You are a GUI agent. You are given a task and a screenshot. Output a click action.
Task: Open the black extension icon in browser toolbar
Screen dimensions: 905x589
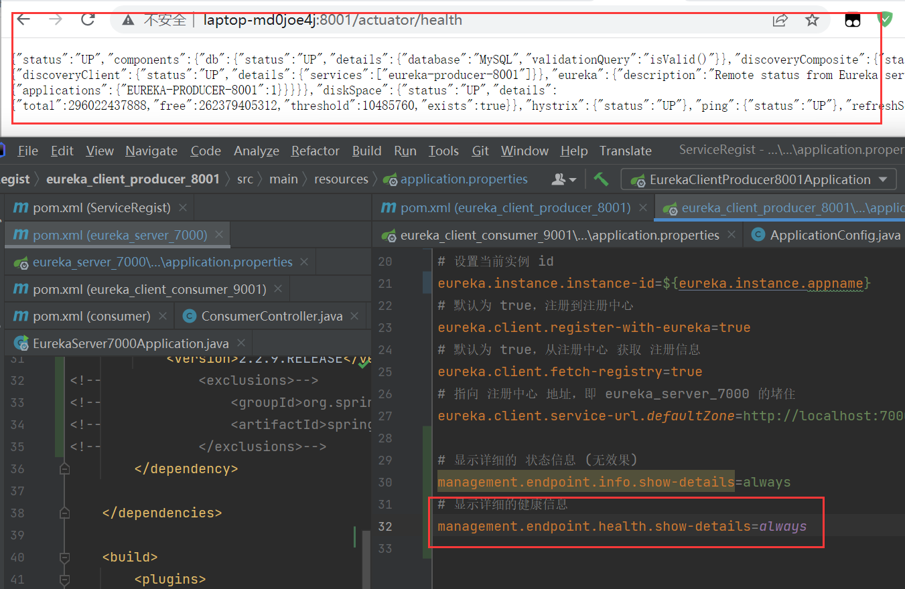[852, 20]
